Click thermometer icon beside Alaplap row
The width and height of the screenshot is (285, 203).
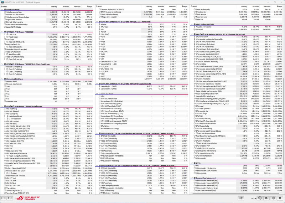point(100,24)
